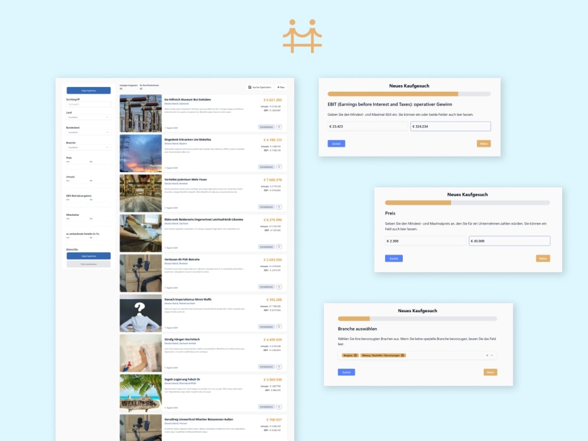This screenshot has height=441, width=588.
Task: Favorite 'Danach Imperialismus Mmm Waffe' with heart
Action: 279,326
